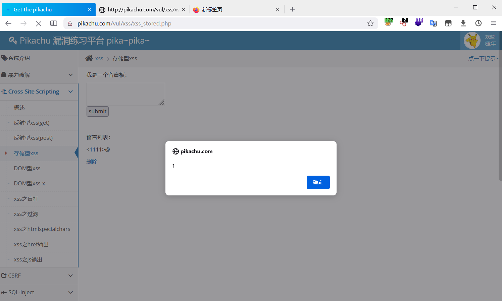Close the pikachu.com/vul/xss tab
Image resolution: width=502 pixels, height=301 pixels.
(x=184, y=9)
